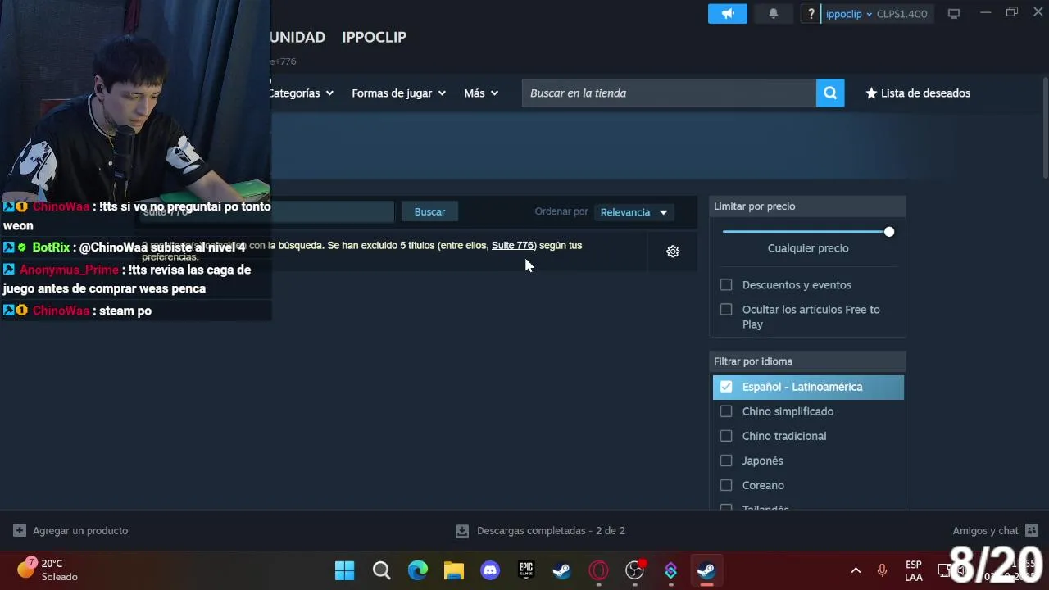Screen dimensions: 1049x590
Task: Open Opera GX from the taskbar
Action: [x=598, y=570]
